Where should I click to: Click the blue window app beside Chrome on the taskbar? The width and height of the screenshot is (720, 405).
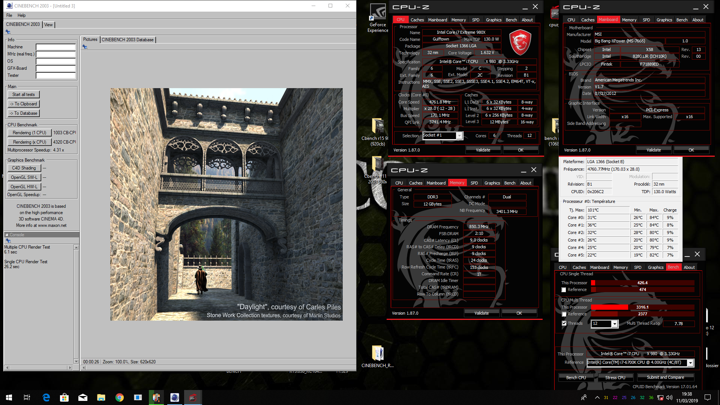coord(138,397)
